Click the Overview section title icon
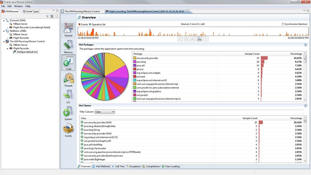The image size is (311, 175). click(79, 17)
